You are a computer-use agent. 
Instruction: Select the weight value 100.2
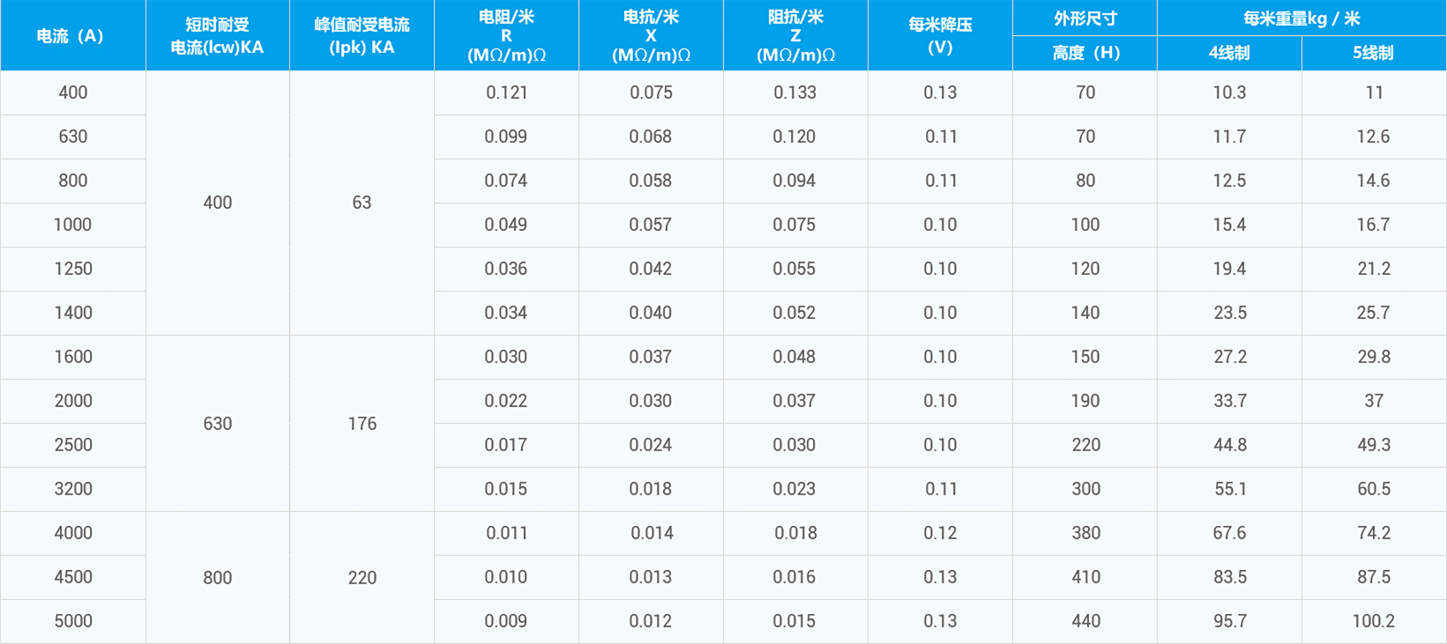pos(1373,621)
